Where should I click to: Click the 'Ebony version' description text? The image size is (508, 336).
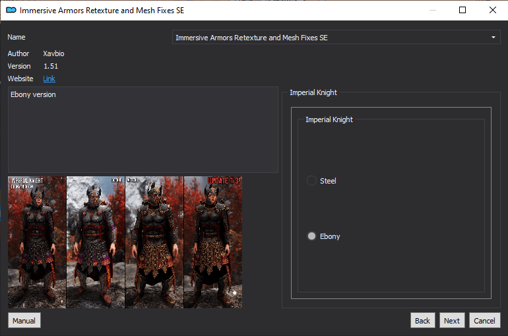33,94
